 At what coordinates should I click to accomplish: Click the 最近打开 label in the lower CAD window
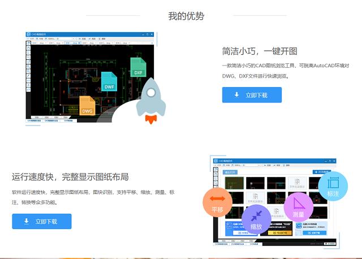pyautogui.click(x=230, y=172)
